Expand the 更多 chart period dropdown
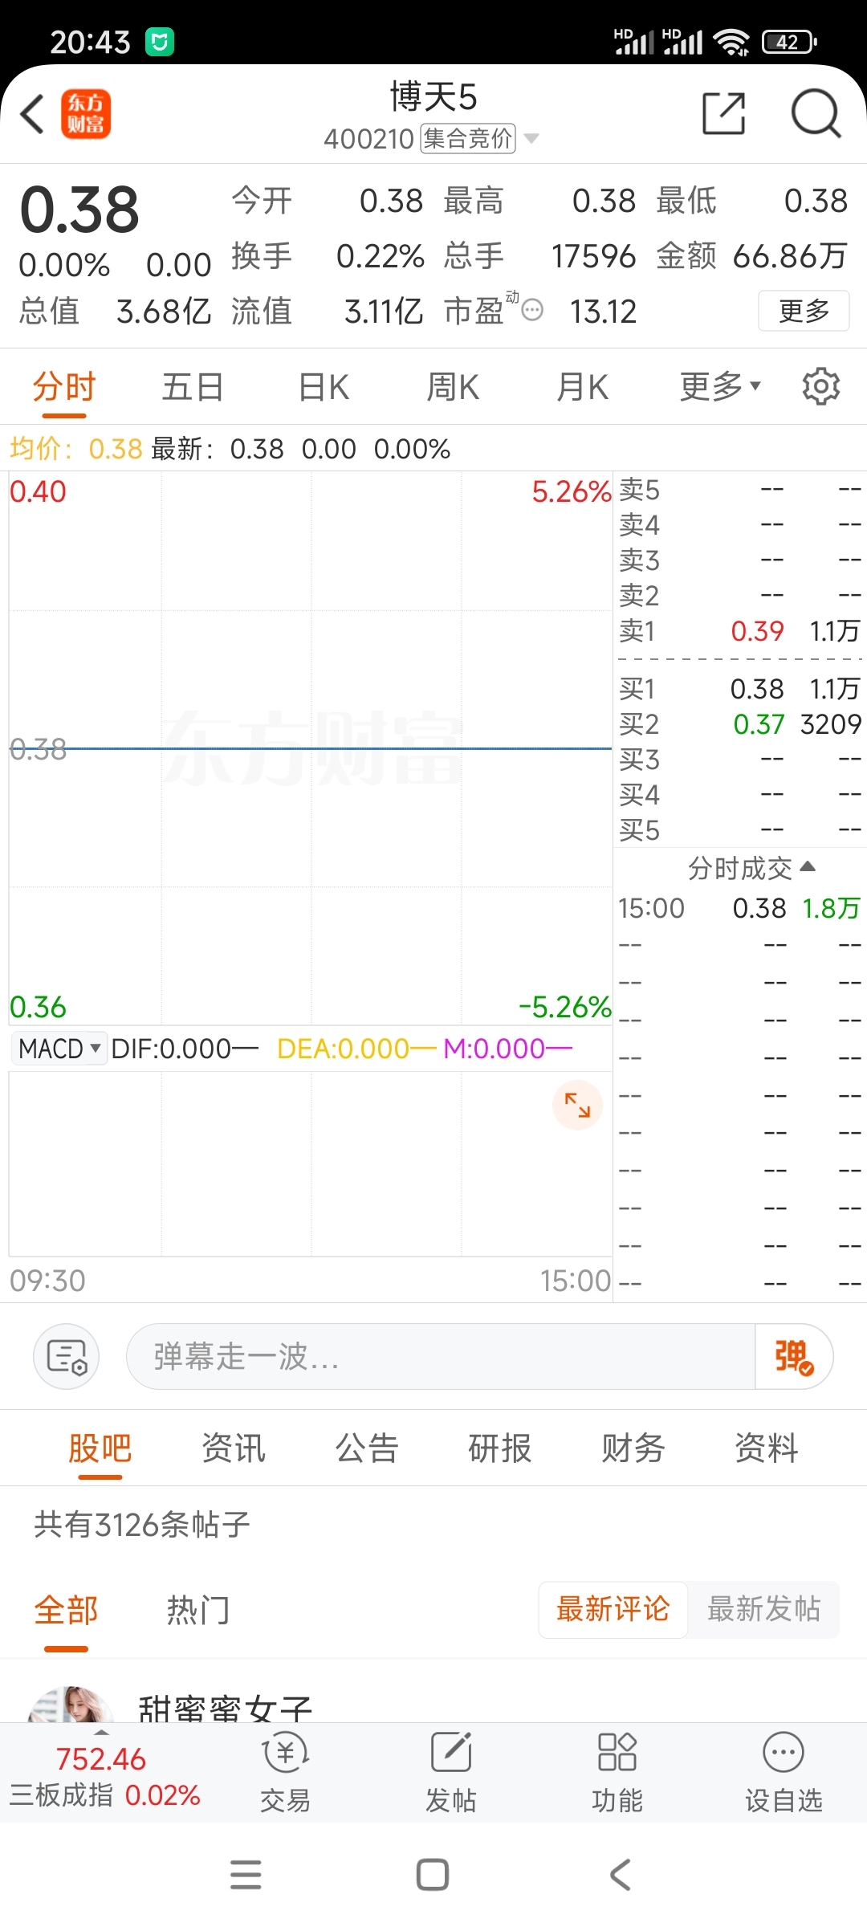This screenshot has width=867, height=1927. 720,386
